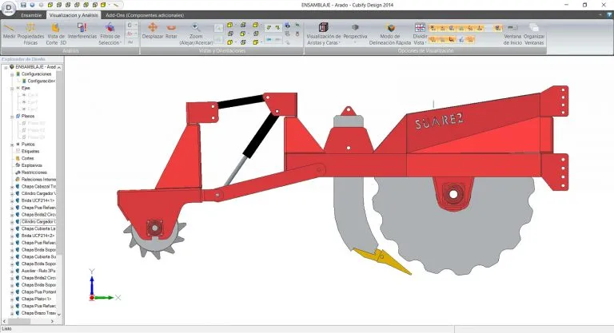Click the save icon in quick access toolbar
Screen dimensions: 614x333
click(x=24, y=4)
